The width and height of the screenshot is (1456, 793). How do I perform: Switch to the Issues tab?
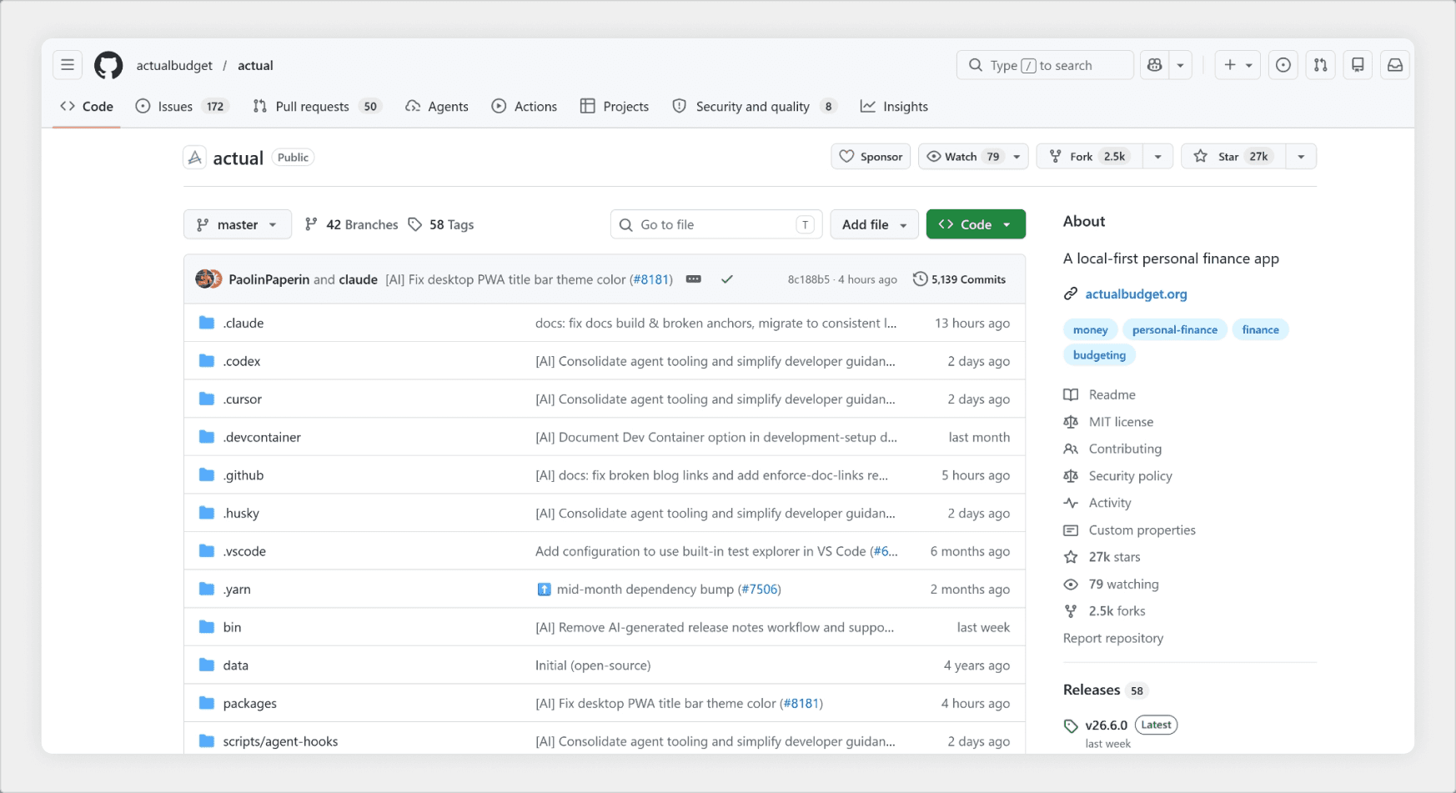[181, 107]
